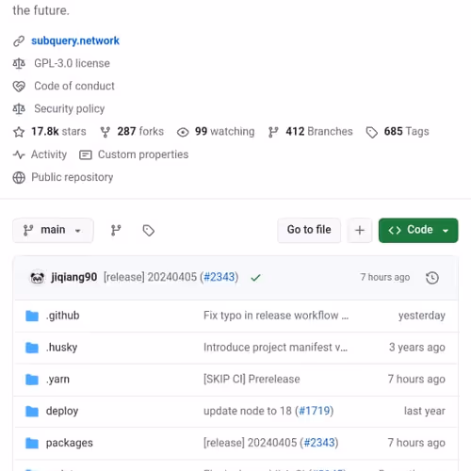Open the subquery.network website link
471x471 pixels.
pyautogui.click(x=75, y=41)
